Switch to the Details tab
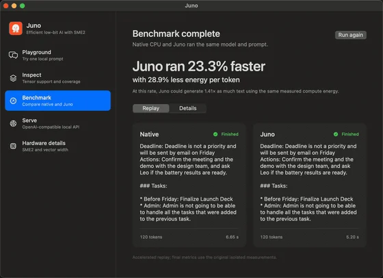This screenshot has height=278, width=383. tap(188, 108)
